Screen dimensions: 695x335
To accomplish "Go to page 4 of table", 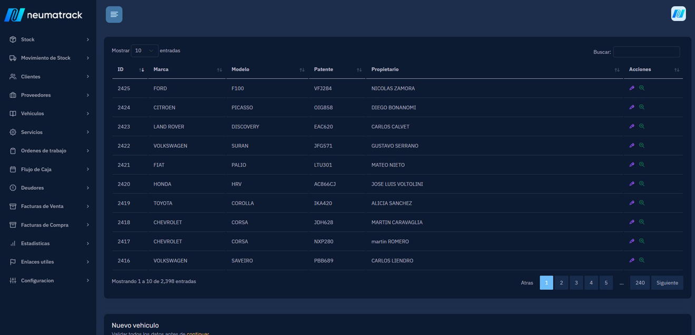I will pos(591,283).
